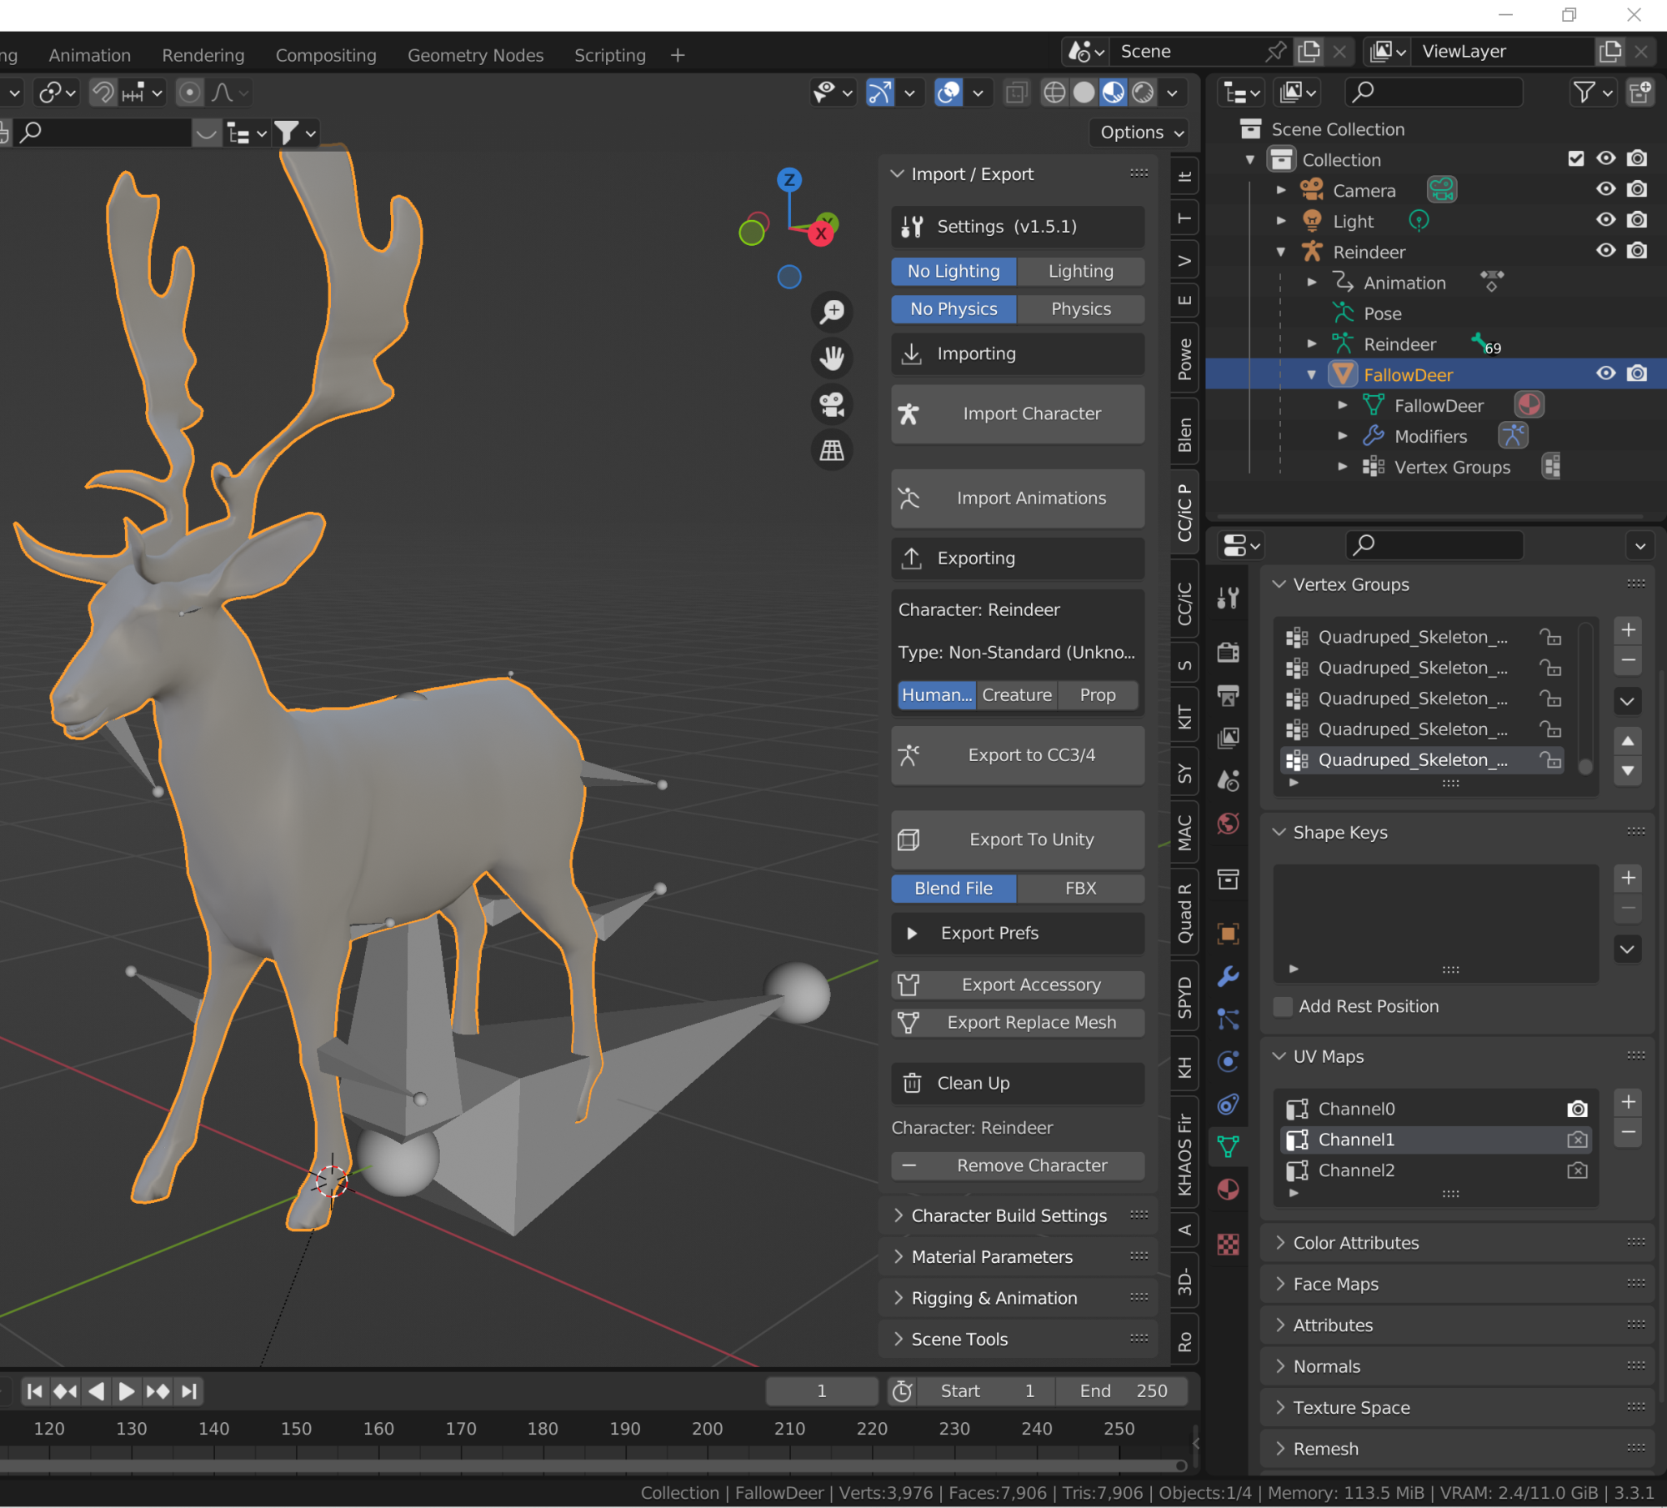The image size is (1667, 1508).
Task: Open the Scene properties icon
Action: tap(1228, 781)
